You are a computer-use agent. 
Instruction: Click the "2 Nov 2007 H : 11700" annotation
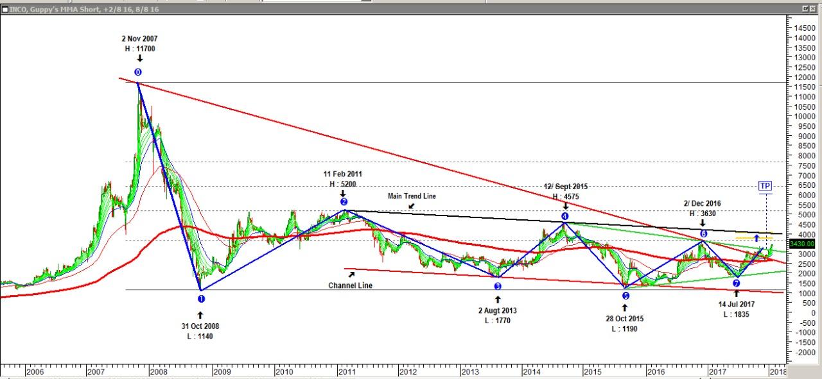point(139,44)
